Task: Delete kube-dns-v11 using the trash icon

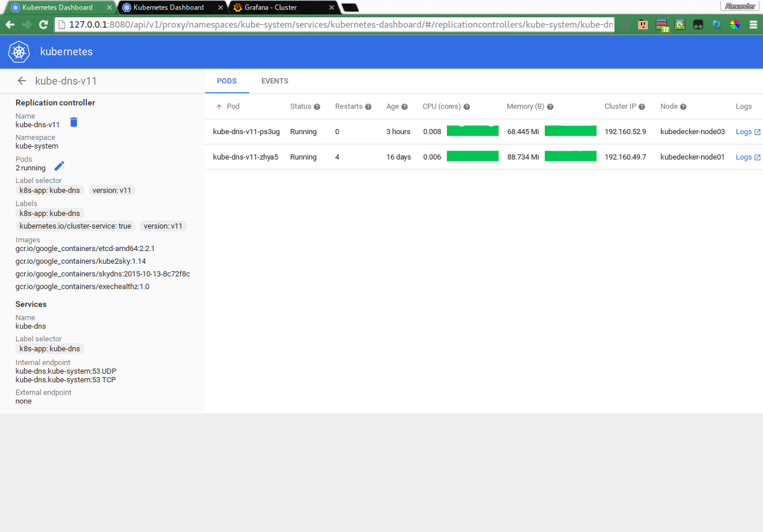Action: (73, 122)
